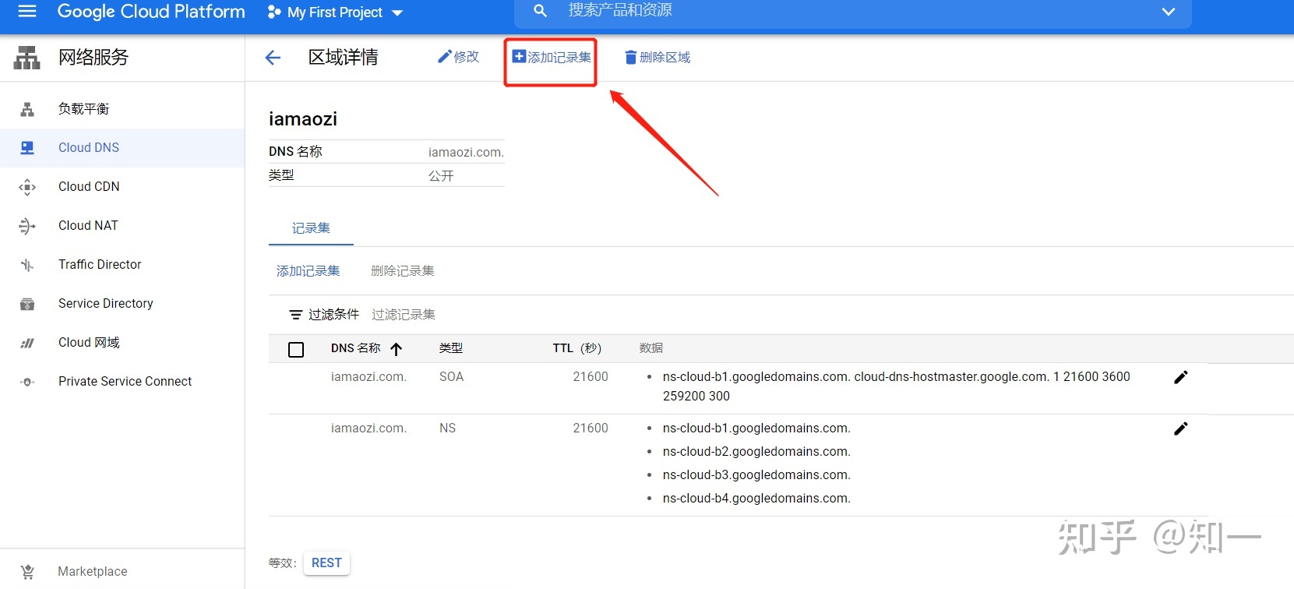This screenshot has width=1294, height=589.
Task: Click the project hexagon icon
Action: (274, 12)
